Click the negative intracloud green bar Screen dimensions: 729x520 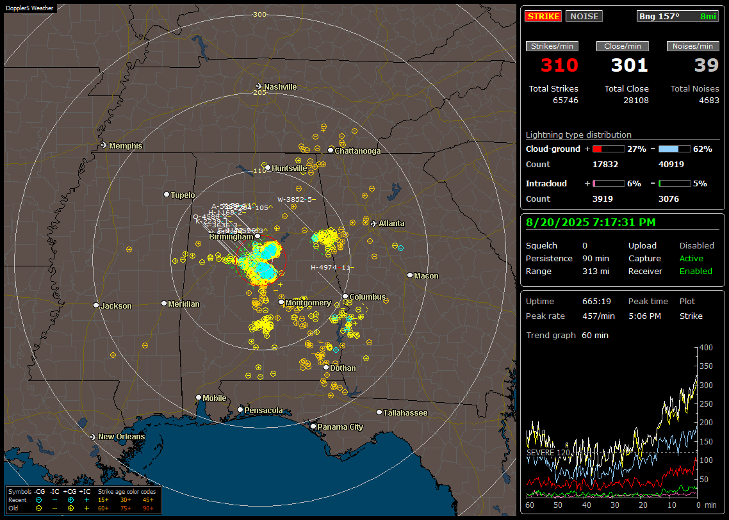click(x=675, y=184)
